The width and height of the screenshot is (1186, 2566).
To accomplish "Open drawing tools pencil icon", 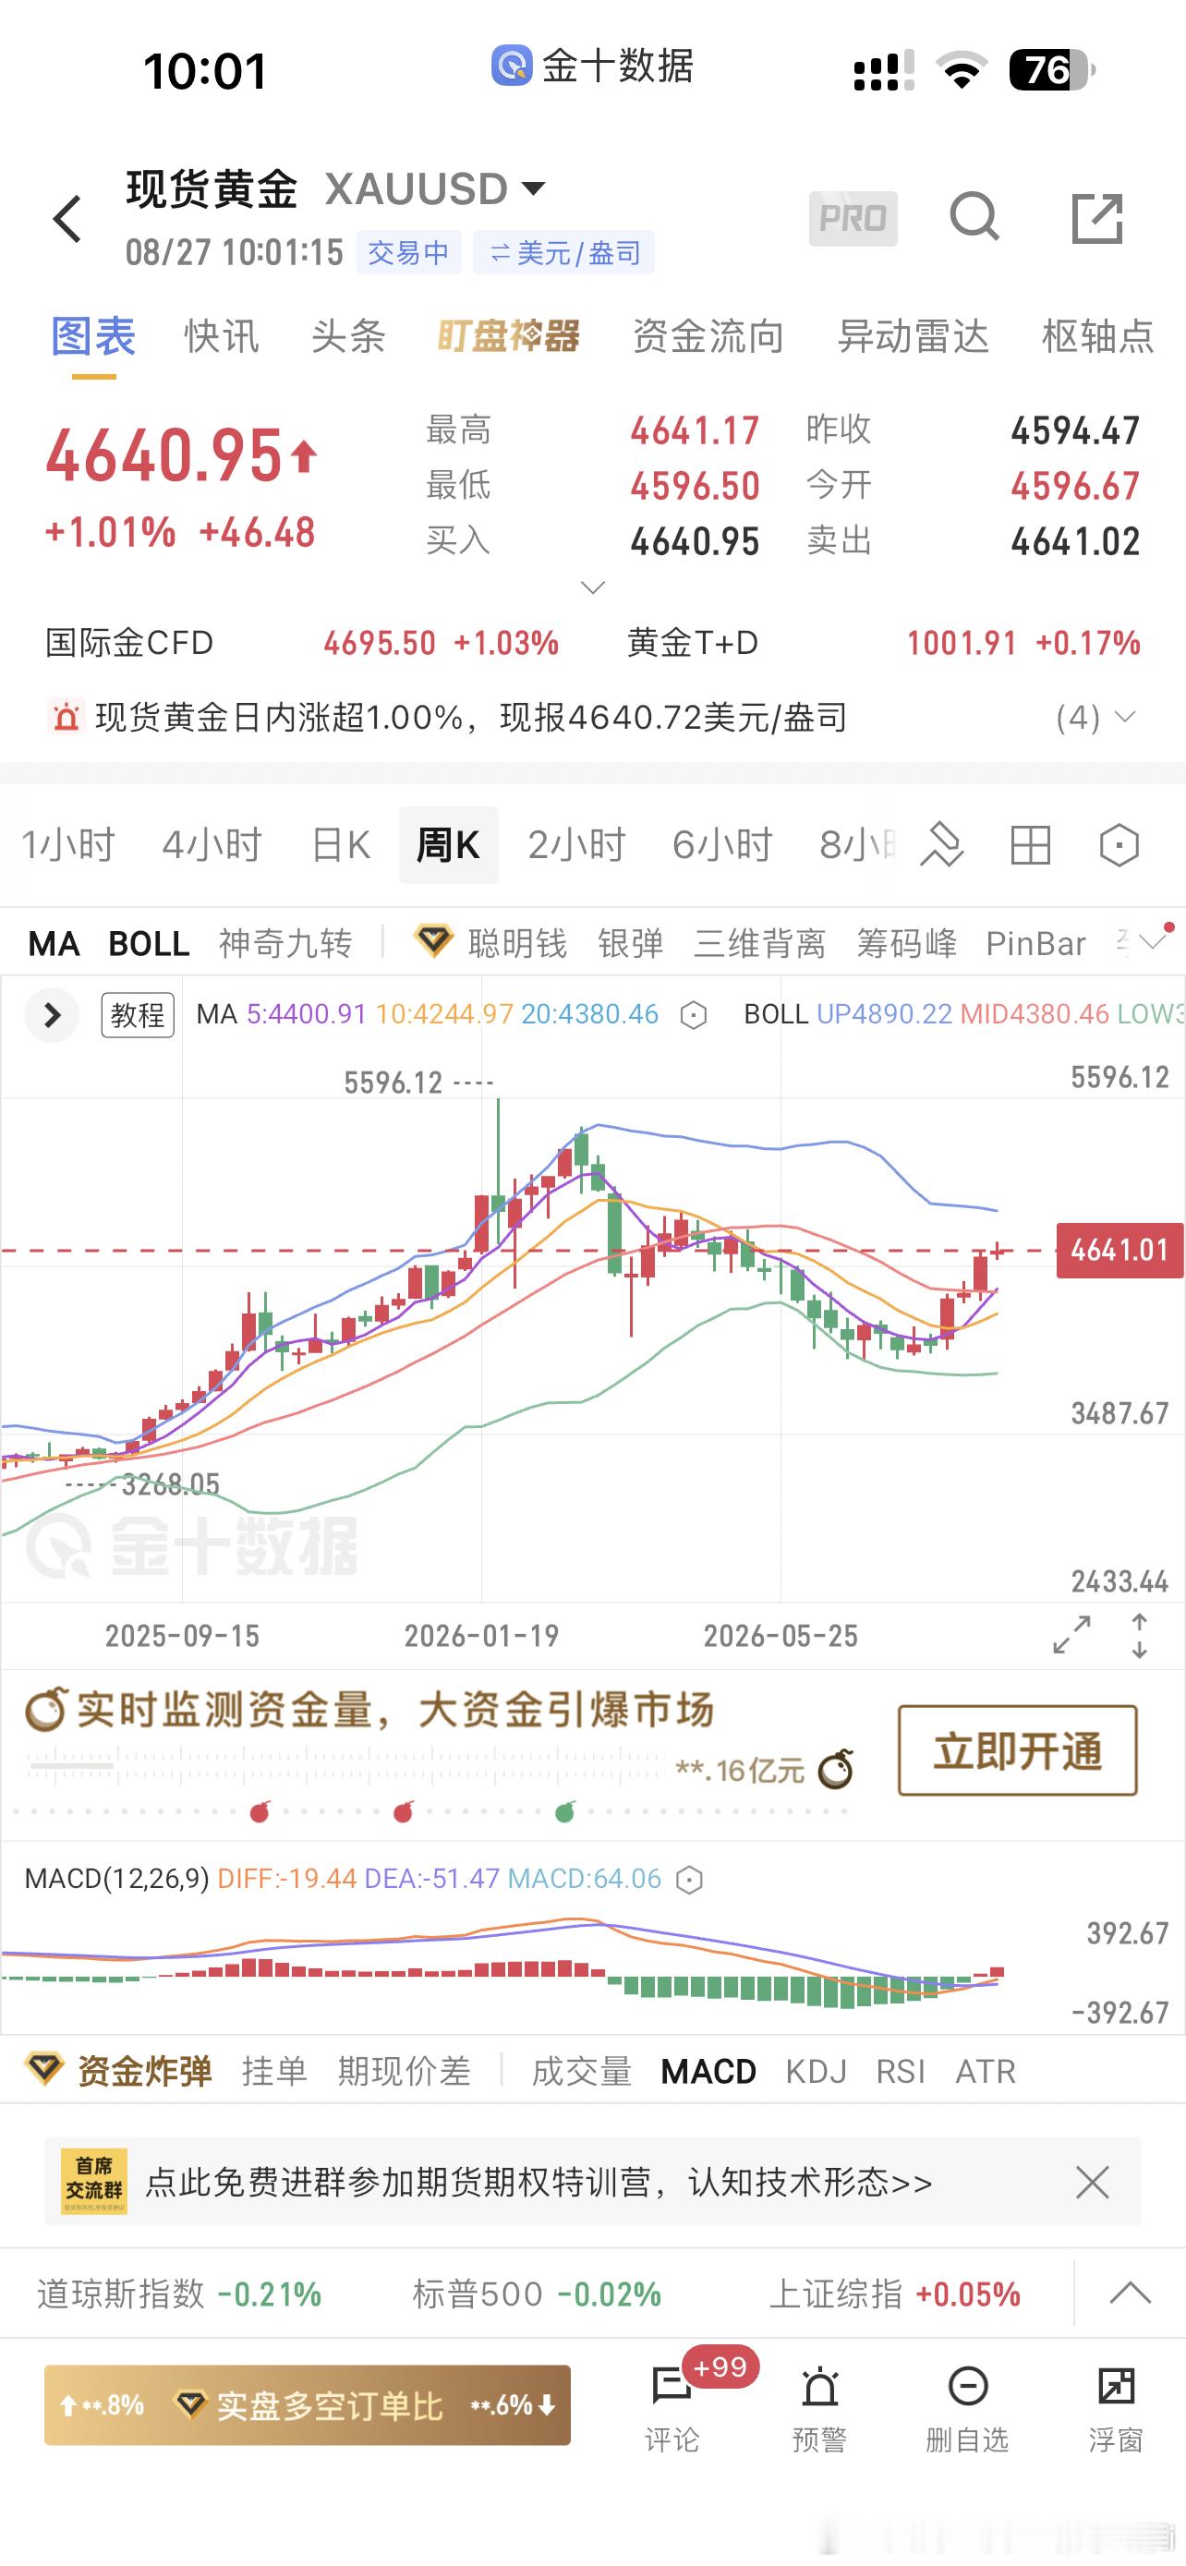I will 941,844.
